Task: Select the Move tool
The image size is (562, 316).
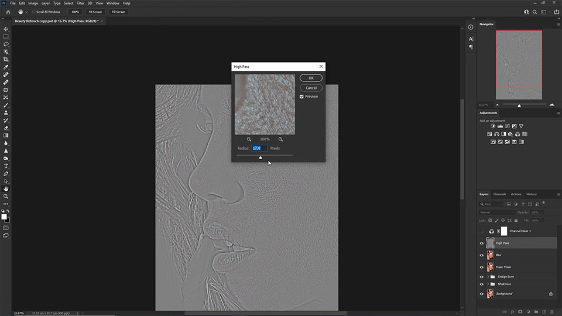Action: tap(6, 29)
